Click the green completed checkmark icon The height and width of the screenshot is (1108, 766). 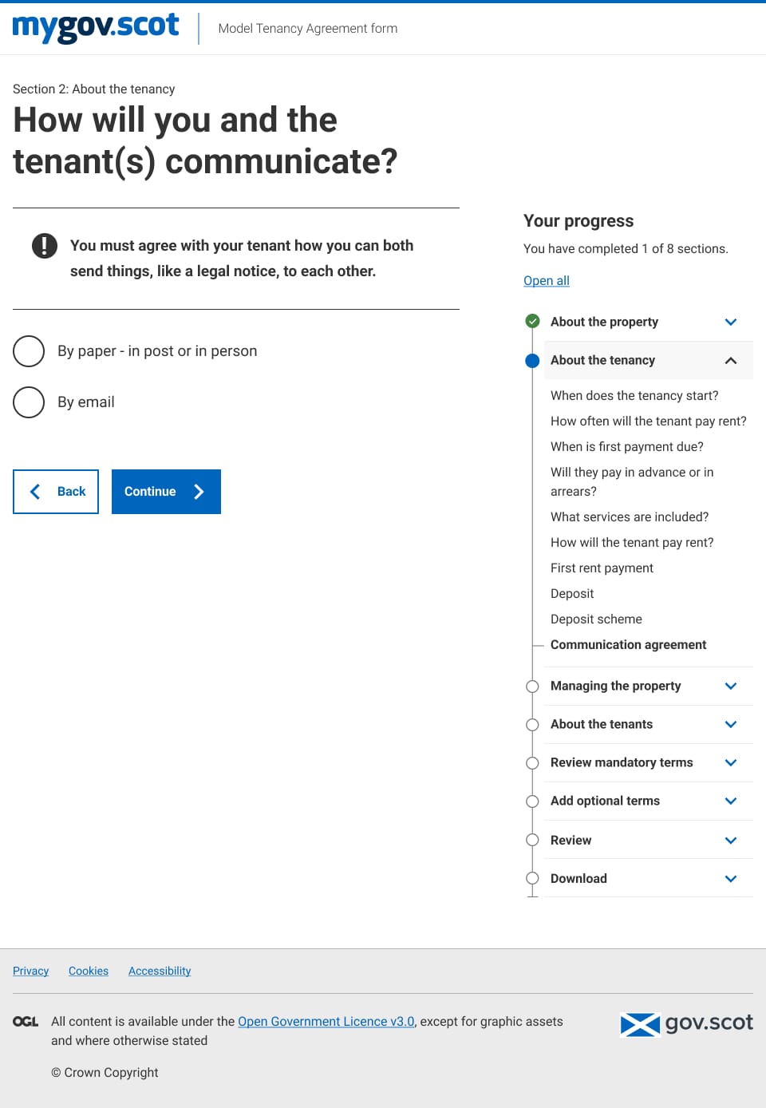532,322
